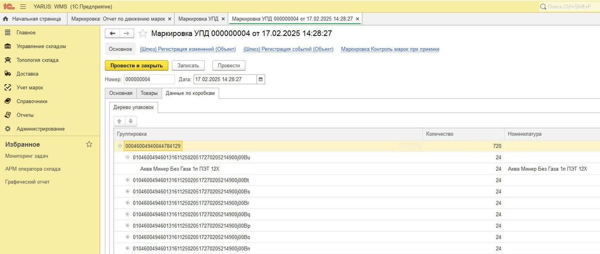Click the Количество column header
The image size is (600, 254).
(464, 134)
